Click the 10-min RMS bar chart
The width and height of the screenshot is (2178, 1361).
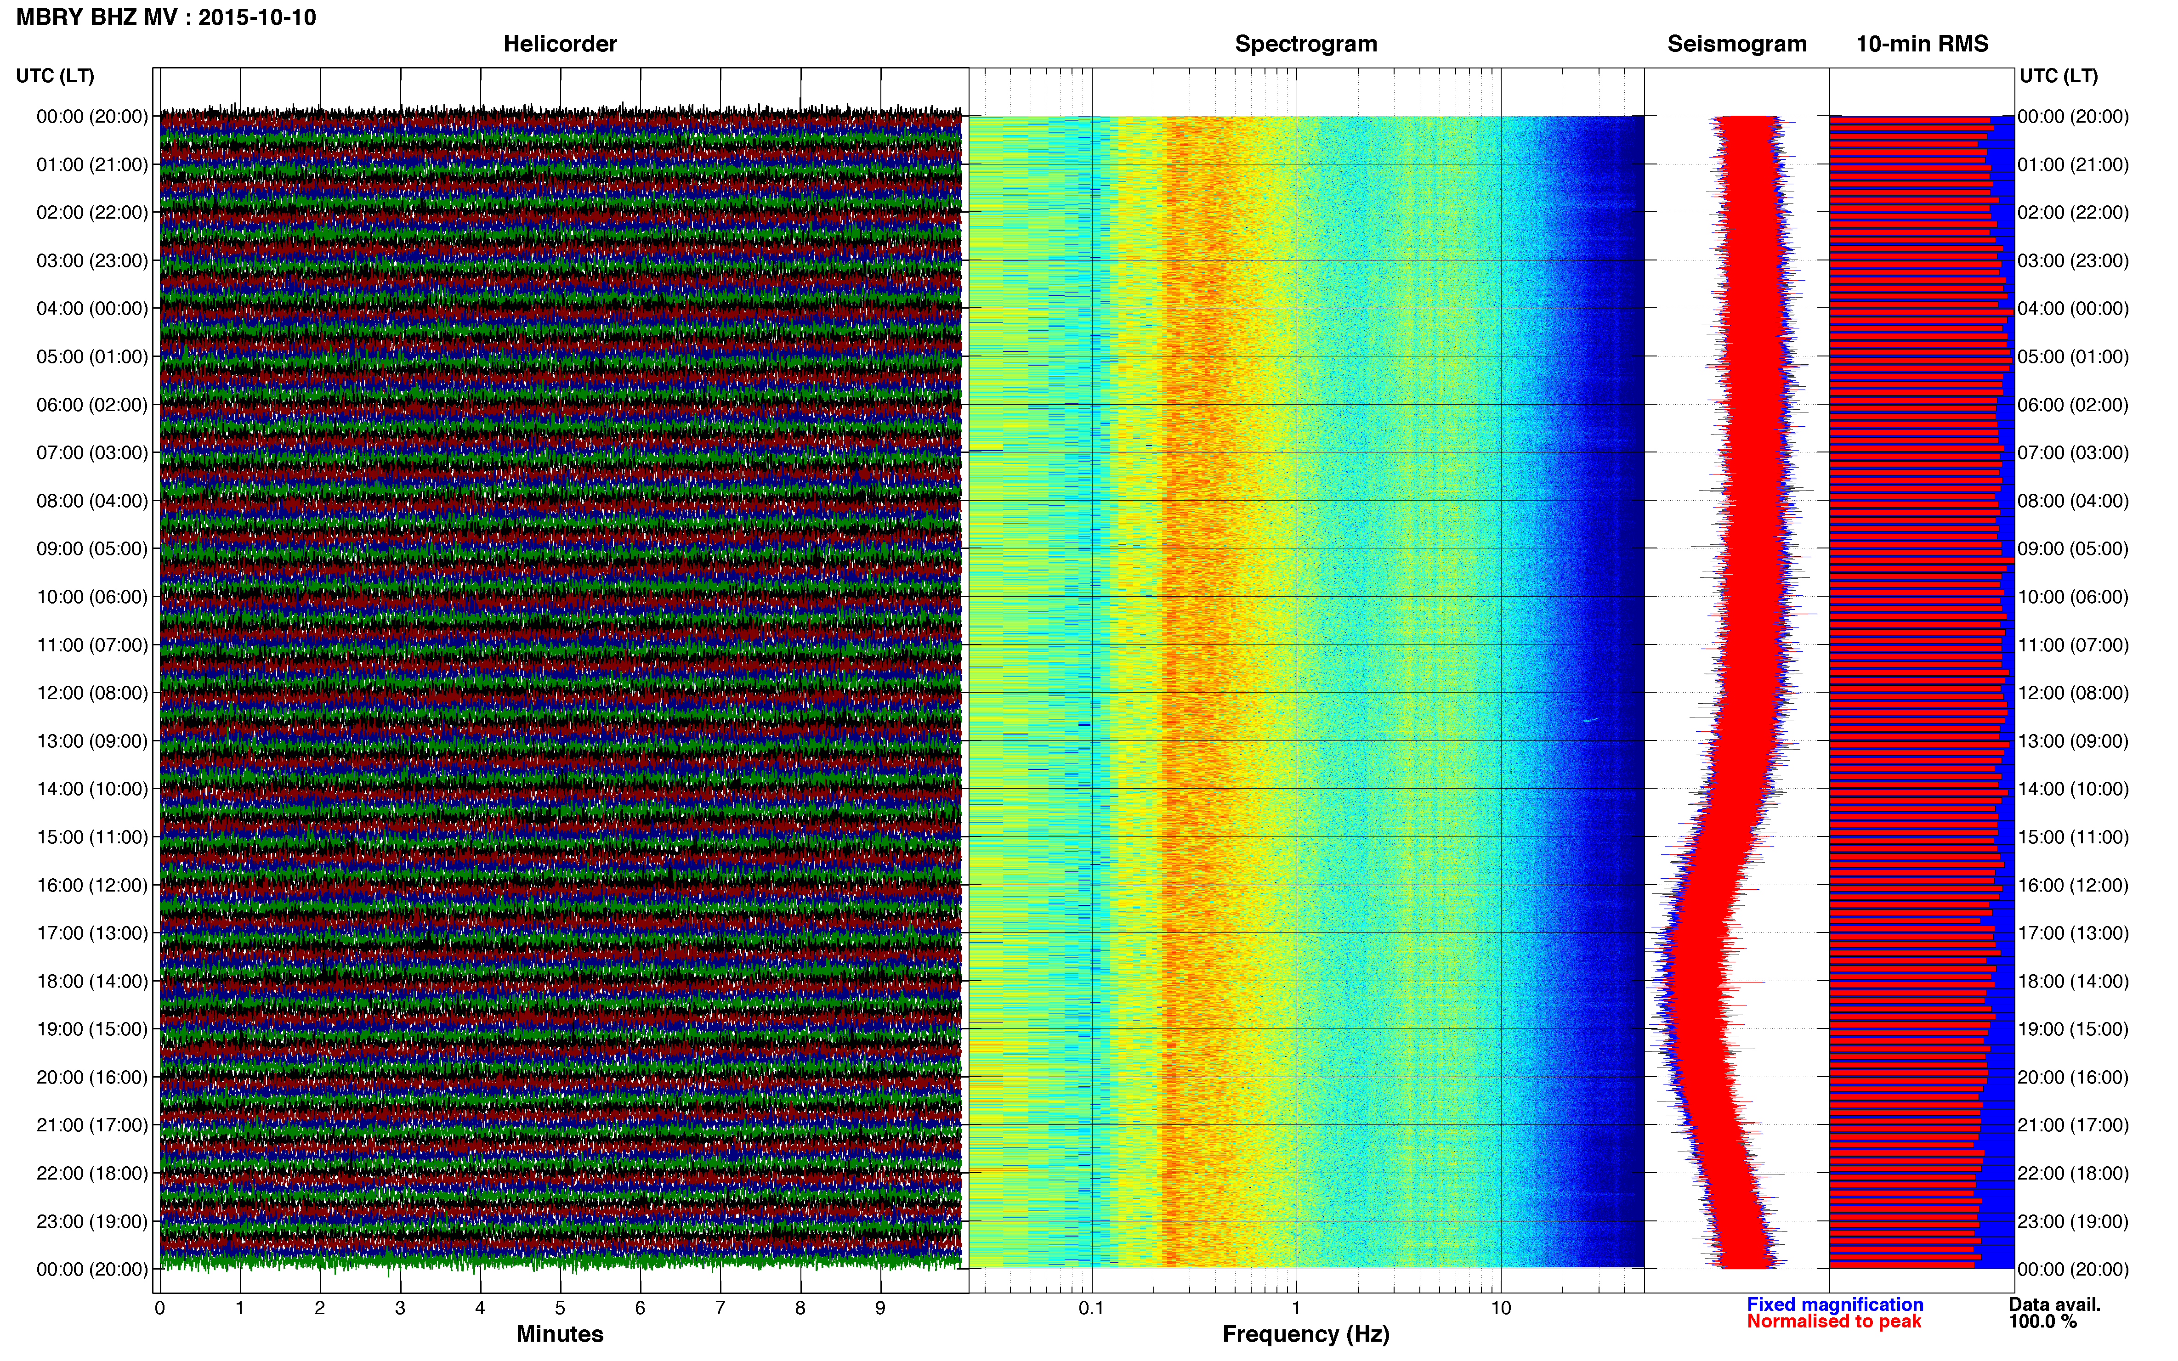[1922, 691]
